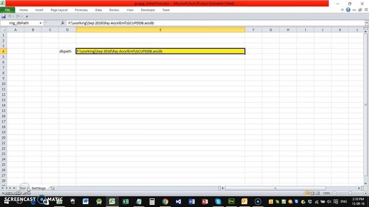Image resolution: width=369 pixels, height=207 pixels.
Task: Open Skype from the taskbar
Action: coord(218,201)
